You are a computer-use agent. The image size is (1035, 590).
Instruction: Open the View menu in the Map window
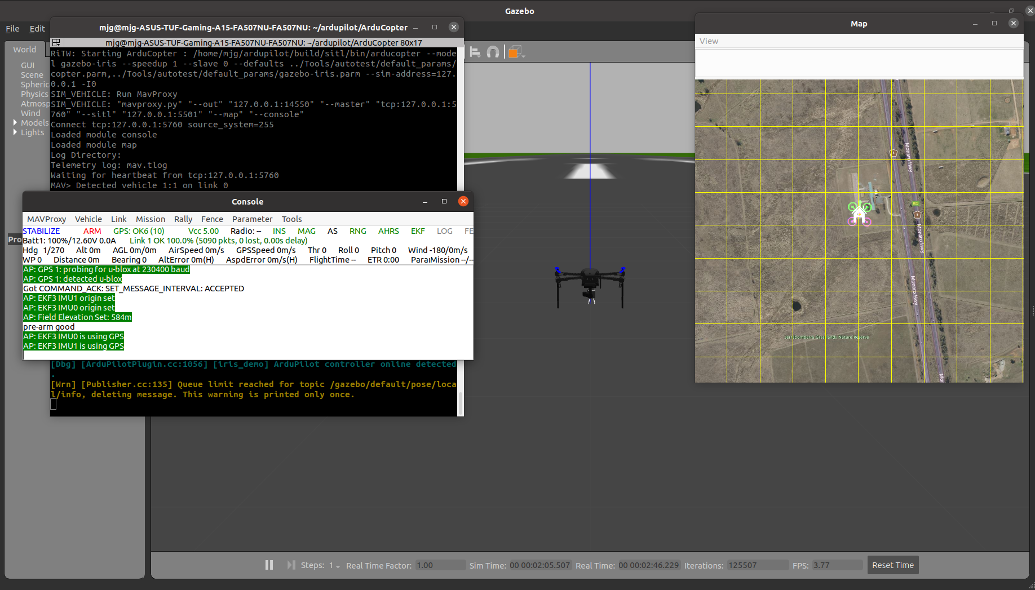click(x=709, y=41)
